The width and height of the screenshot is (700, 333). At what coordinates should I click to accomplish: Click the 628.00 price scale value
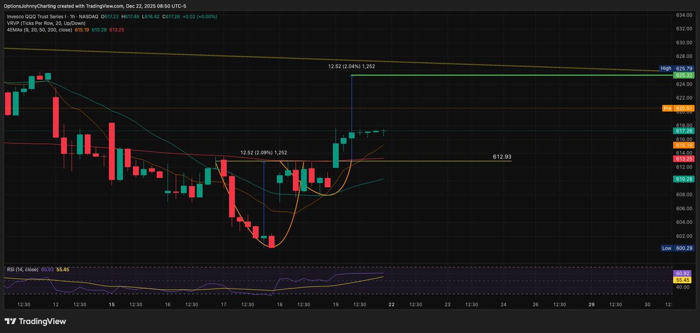[685, 57]
